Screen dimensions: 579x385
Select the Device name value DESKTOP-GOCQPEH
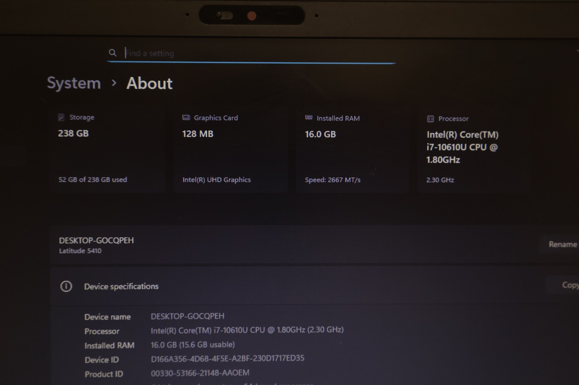click(x=187, y=316)
